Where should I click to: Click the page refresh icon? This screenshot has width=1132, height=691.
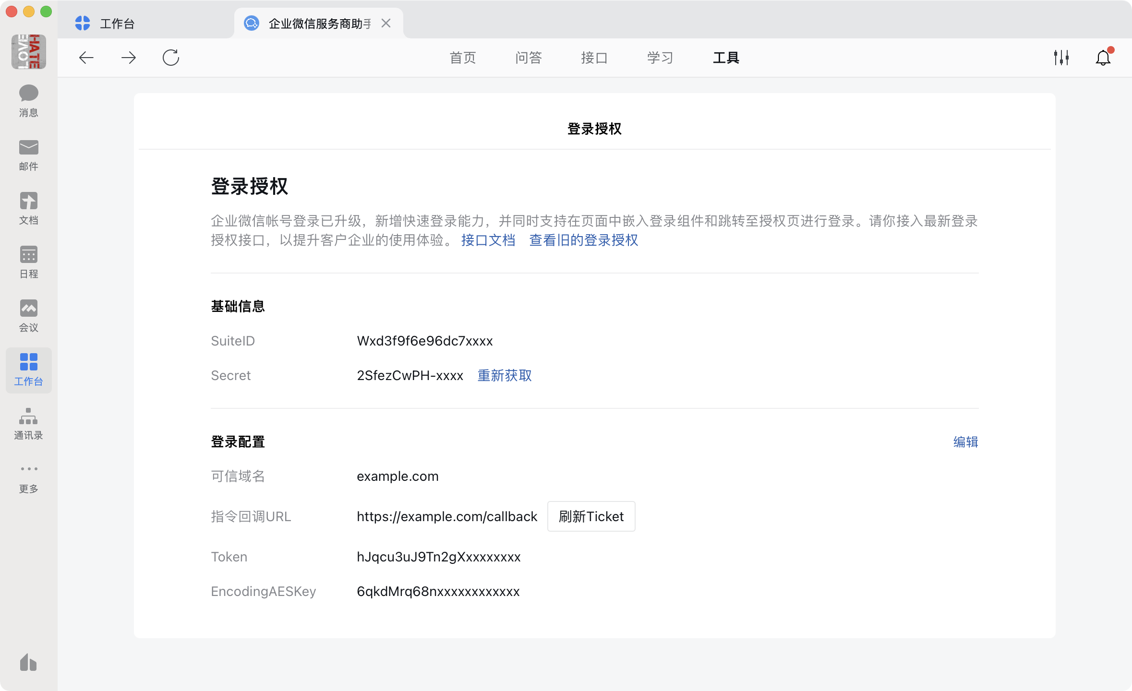170,58
